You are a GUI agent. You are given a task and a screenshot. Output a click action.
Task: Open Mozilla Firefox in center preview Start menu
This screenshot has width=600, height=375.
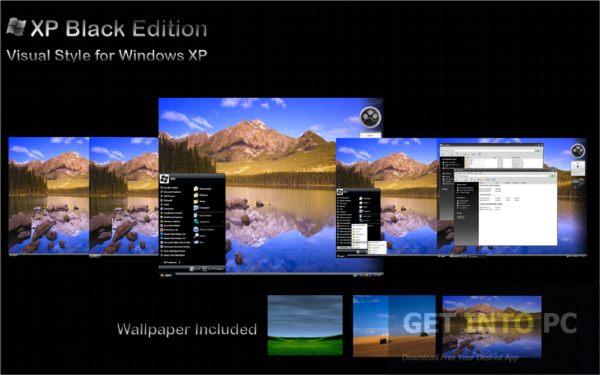click(x=170, y=188)
